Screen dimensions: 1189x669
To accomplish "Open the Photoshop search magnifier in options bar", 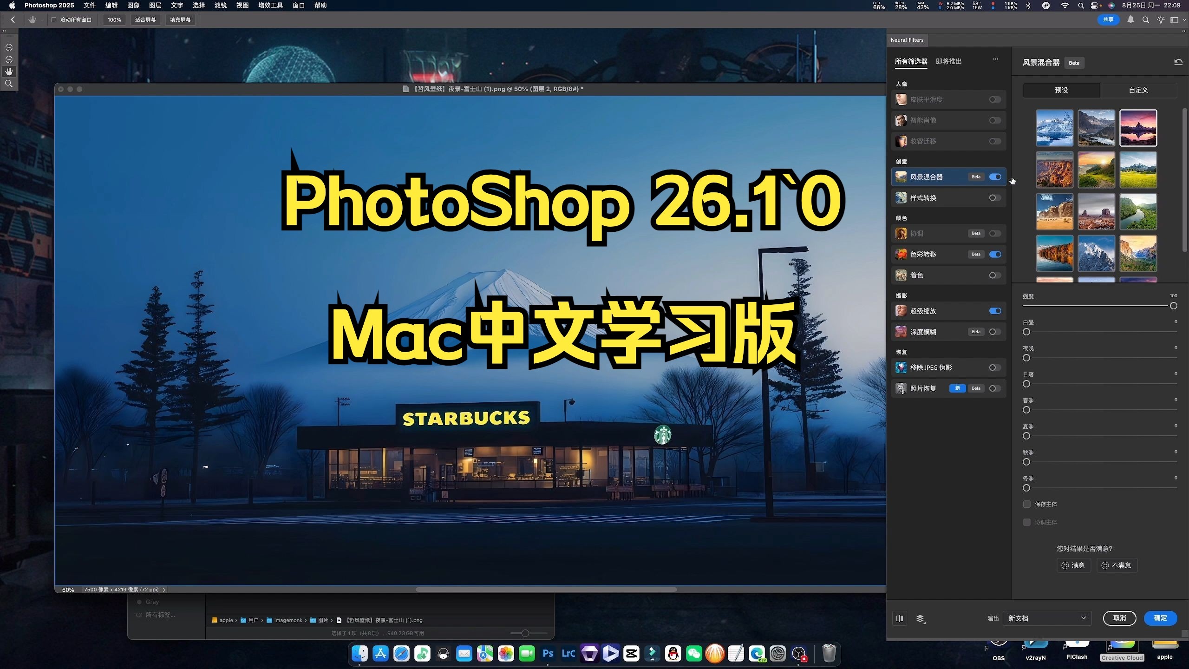I will (x=1146, y=20).
